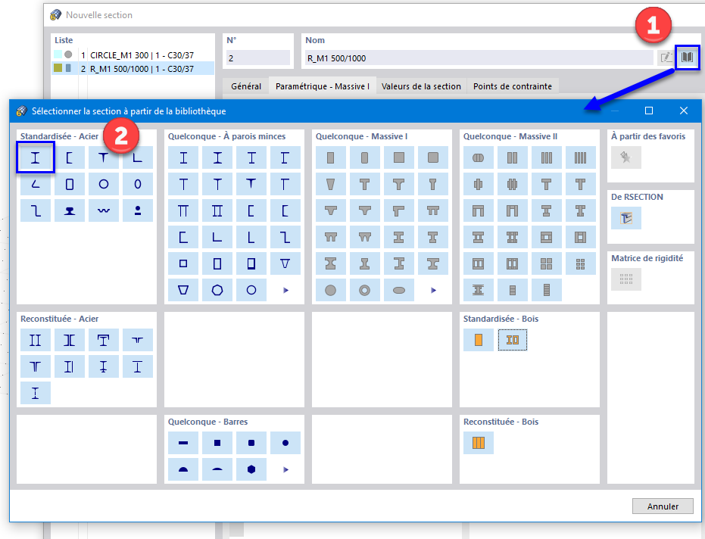Select CIRCLE_M1 300 in section list
The image size is (705, 539).
[x=133, y=55]
